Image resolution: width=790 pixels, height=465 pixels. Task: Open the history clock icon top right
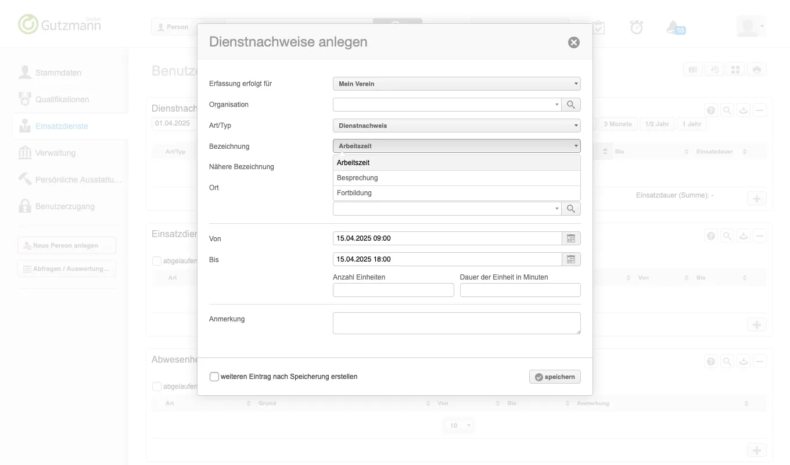(x=714, y=70)
